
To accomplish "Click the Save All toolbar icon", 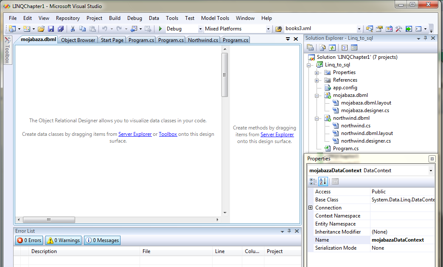I will (x=60, y=29).
